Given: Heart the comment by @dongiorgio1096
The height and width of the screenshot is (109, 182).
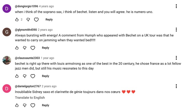Looking at the screenshot, I should click(x=36, y=19).
